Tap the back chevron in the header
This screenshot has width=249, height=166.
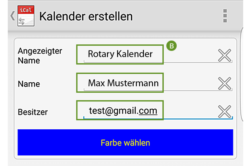point(12,16)
